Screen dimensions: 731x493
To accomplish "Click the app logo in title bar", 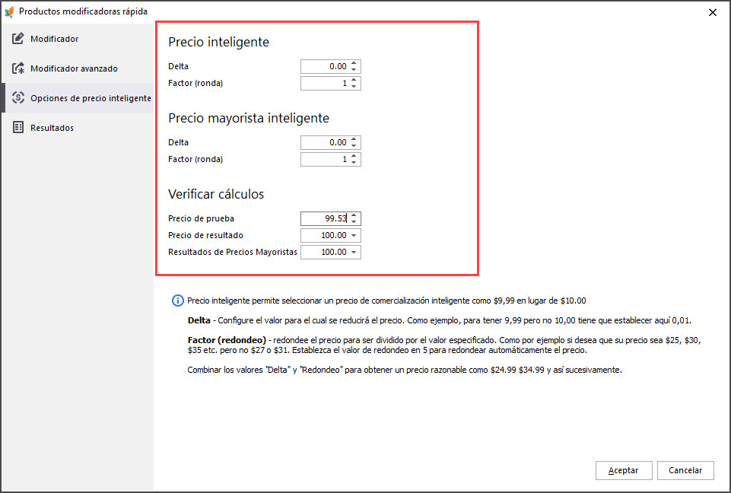I will 9,11.
